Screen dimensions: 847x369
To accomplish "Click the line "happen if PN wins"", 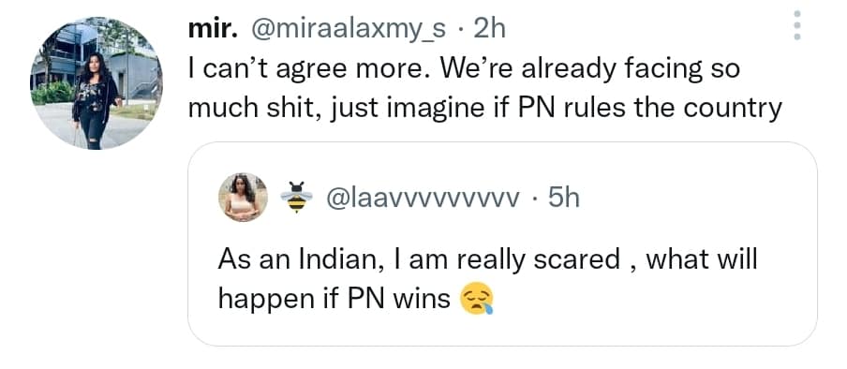I will [x=334, y=299].
